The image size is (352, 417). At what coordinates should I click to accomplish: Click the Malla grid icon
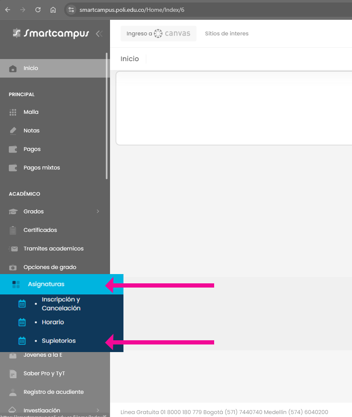pos(13,112)
